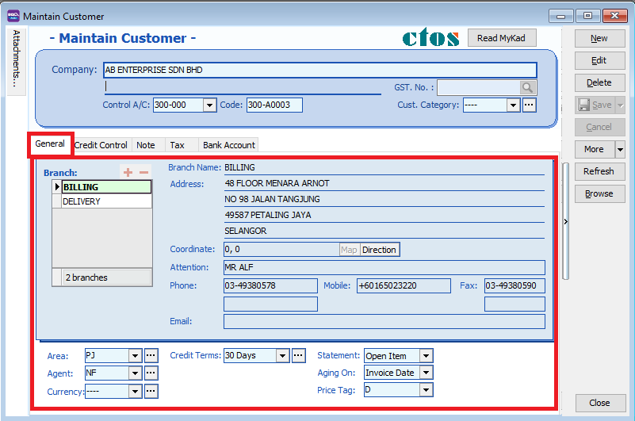635x421 pixels.
Task: Click the plus icon to add branch
Action: pos(128,172)
